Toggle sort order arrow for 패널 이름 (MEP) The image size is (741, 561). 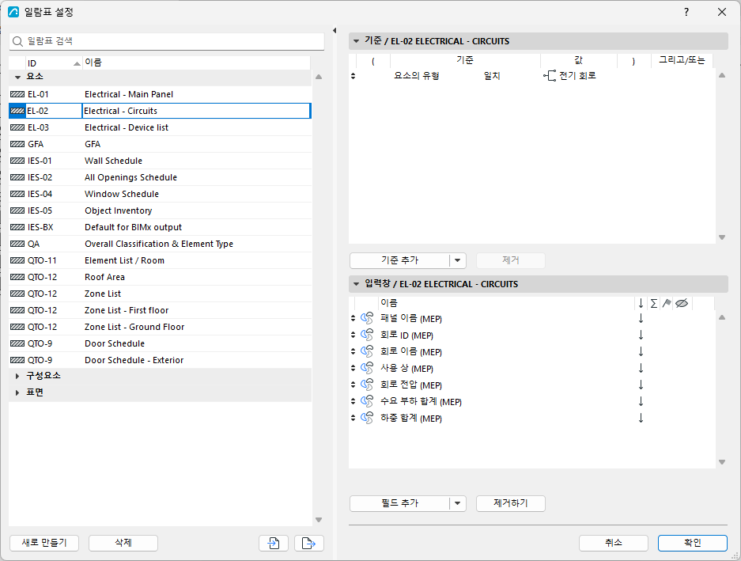click(x=641, y=318)
